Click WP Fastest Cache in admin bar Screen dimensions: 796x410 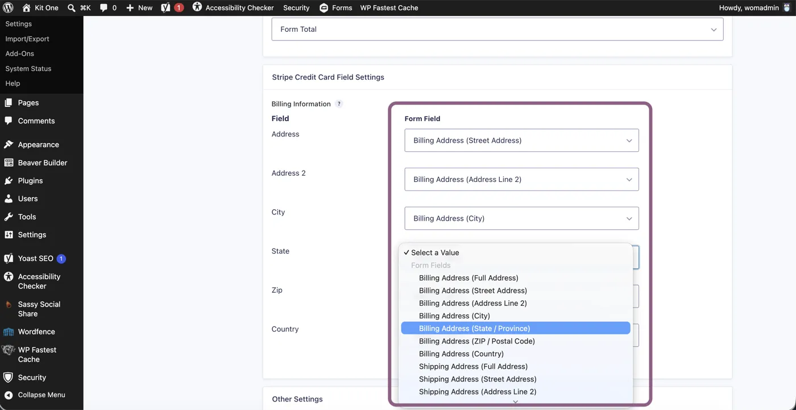click(x=389, y=8)
